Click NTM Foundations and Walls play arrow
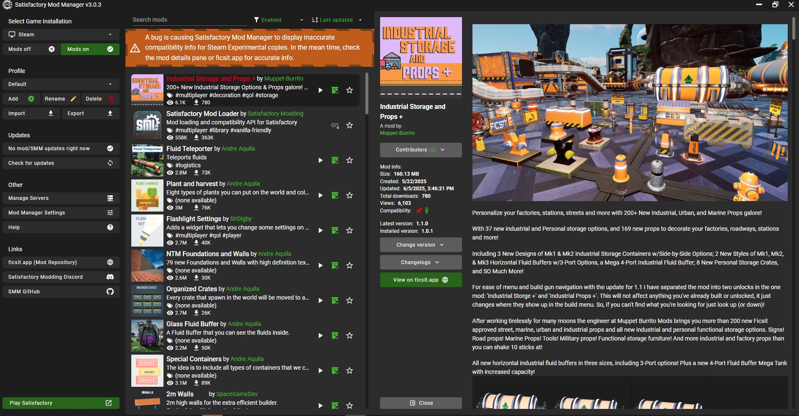 click(x=321, y=265)
